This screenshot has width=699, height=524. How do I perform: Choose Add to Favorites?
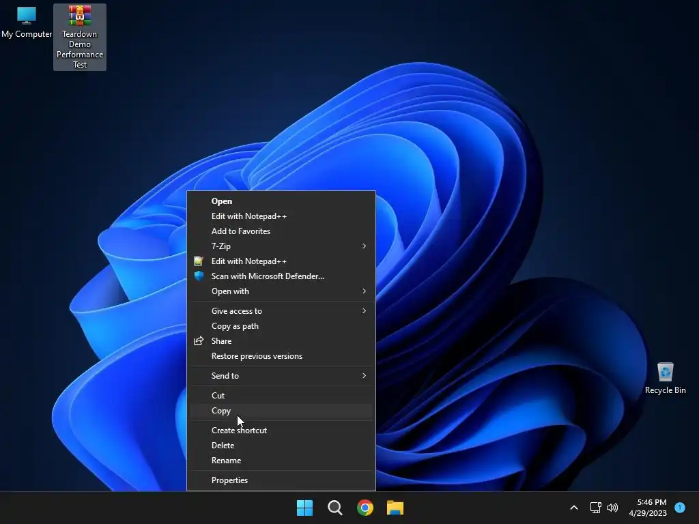tap(281, 231)
